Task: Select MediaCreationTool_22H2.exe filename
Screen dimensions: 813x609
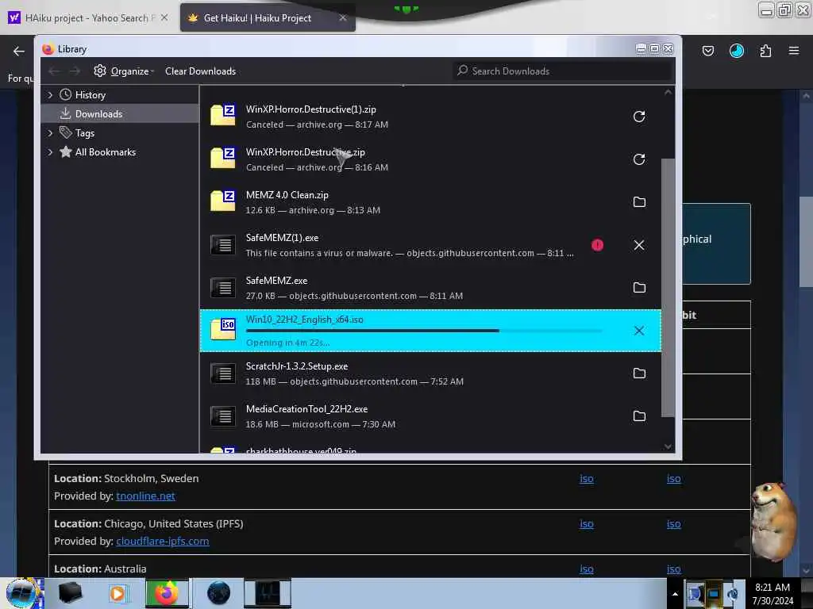Action: [x=306, y=409]
